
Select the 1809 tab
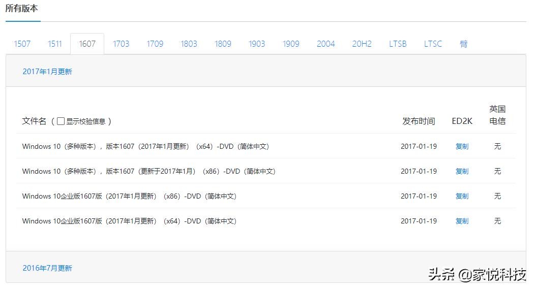[223, 44]
